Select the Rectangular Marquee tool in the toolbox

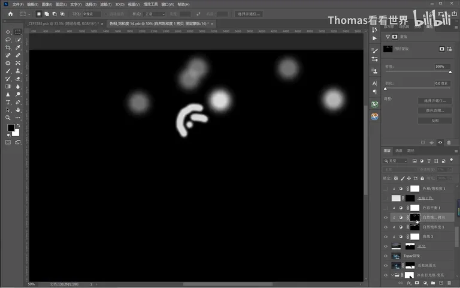click(x=18, y=32)
